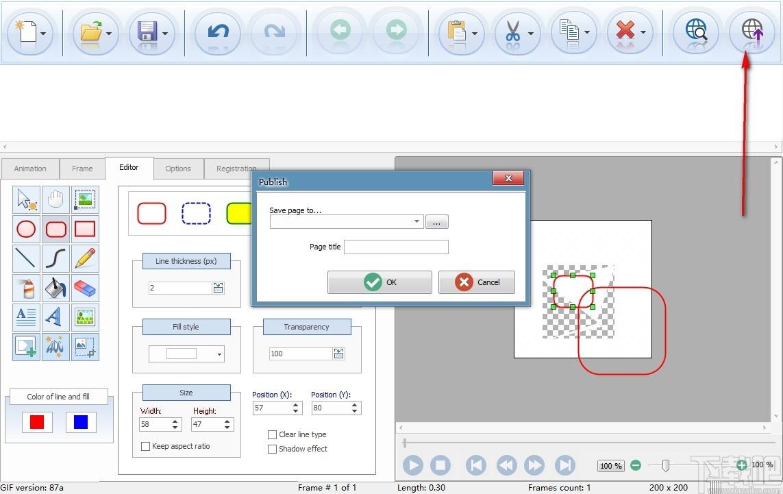Select the ellipse shape tool
The height and width of the screenshot is (494, 783).
[x=26, y=230]
